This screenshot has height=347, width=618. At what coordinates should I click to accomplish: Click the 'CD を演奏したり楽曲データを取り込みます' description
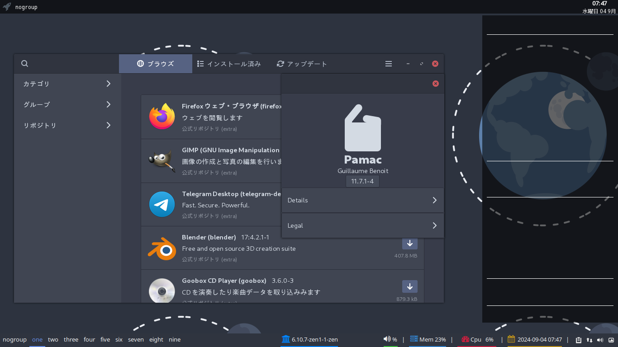pos(251,292)
